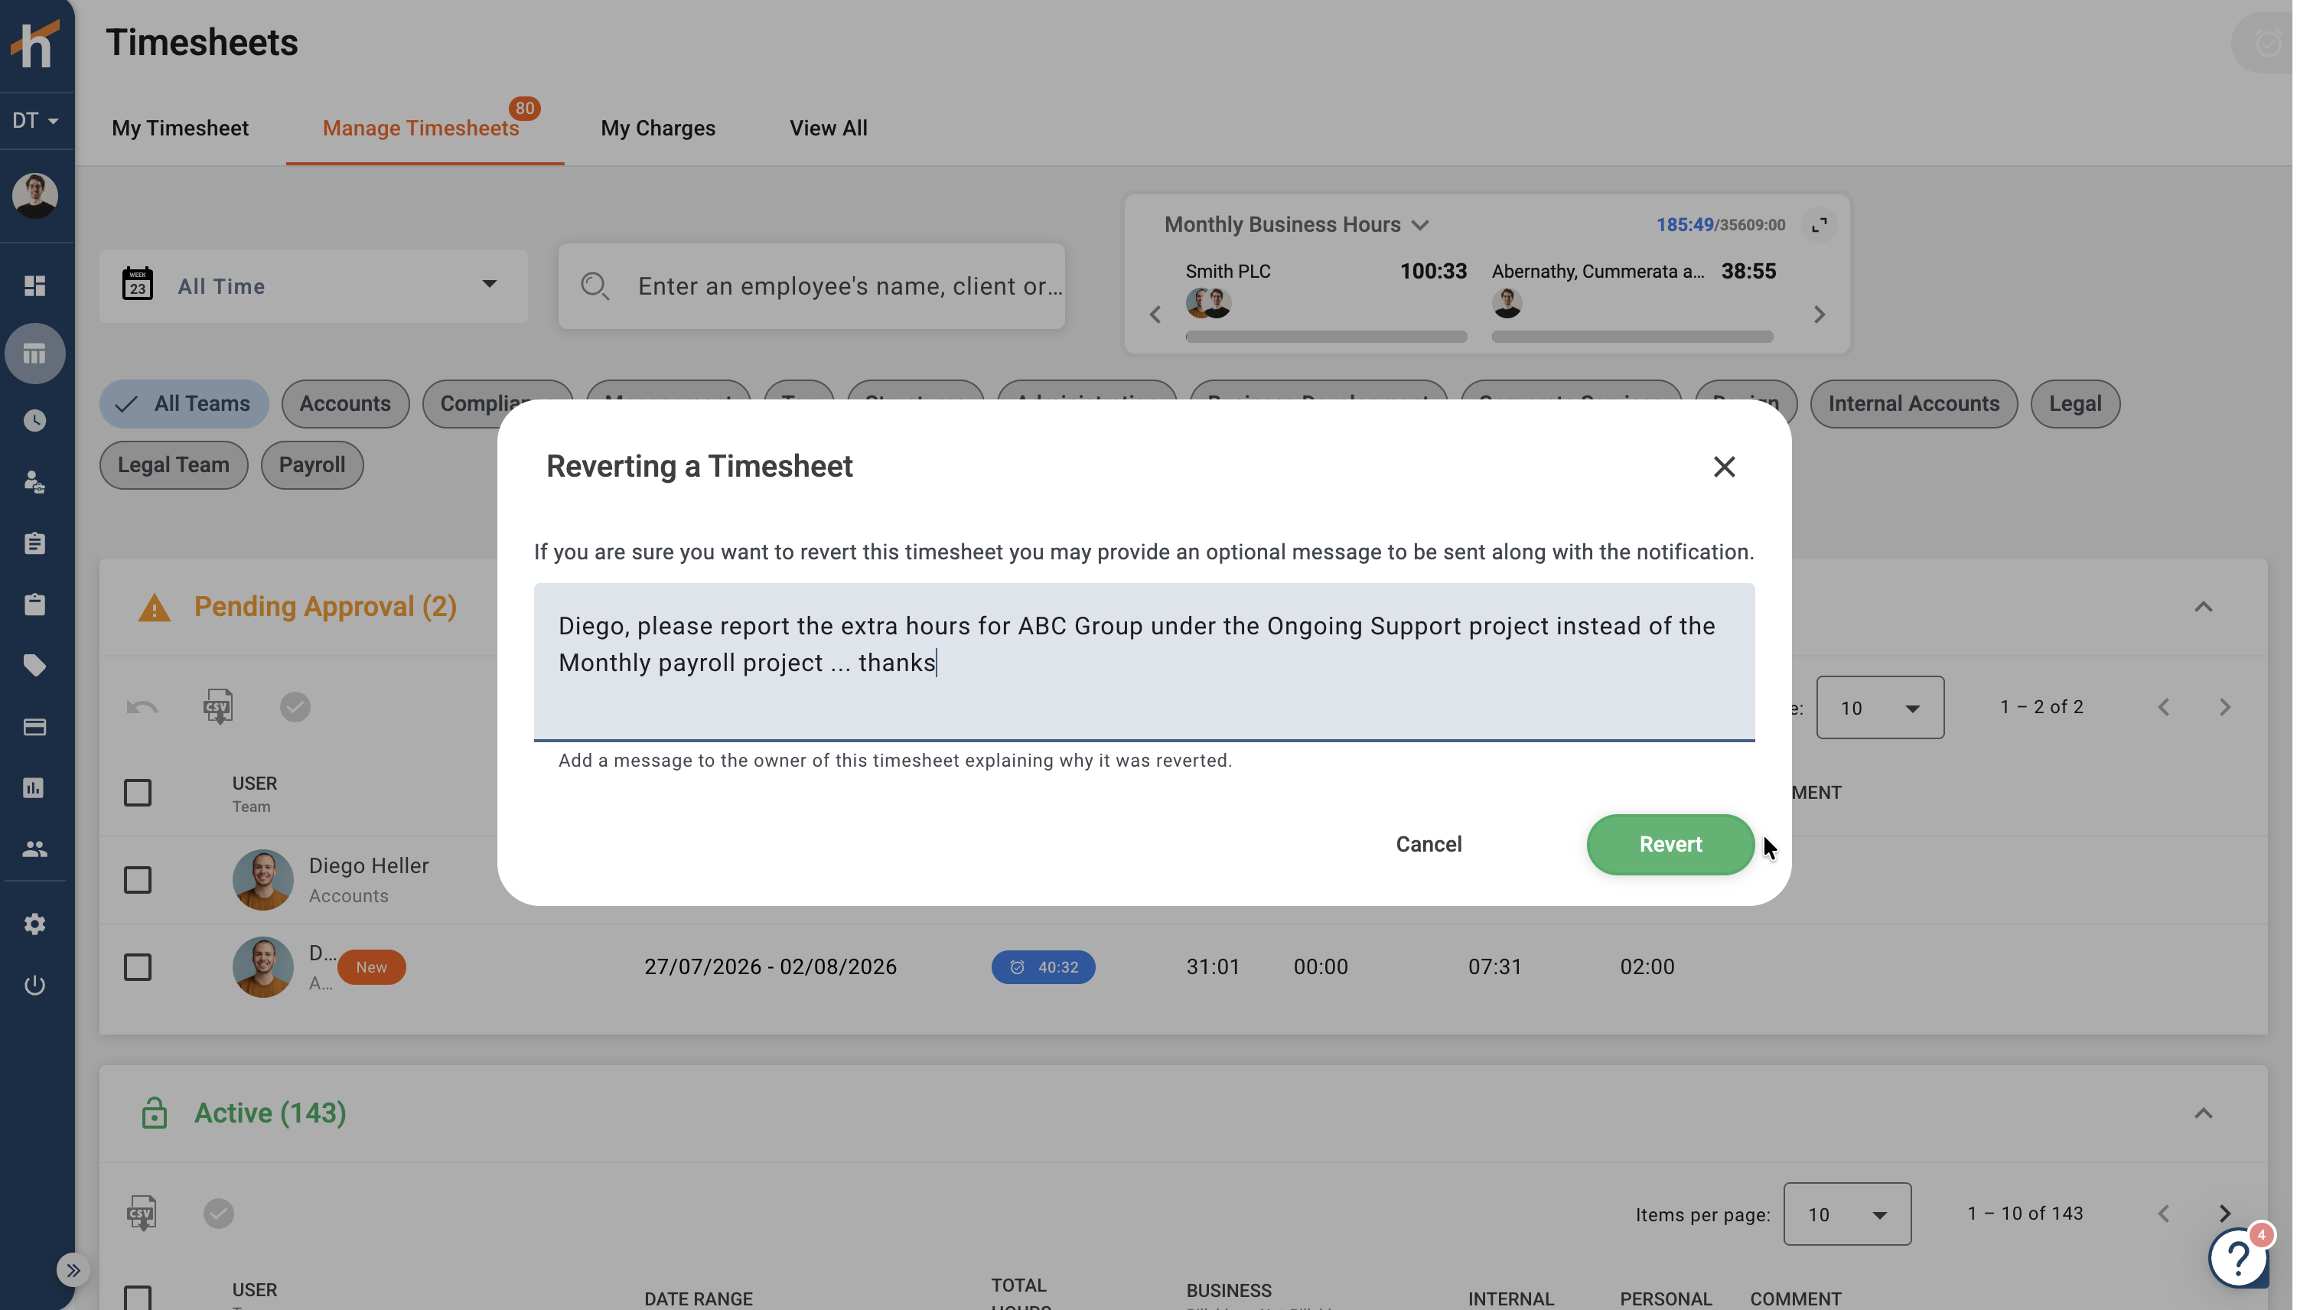
Task: Cancel the revert timesheet dialog
Action: (x=1428, y=844)
